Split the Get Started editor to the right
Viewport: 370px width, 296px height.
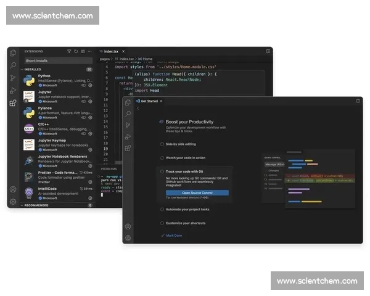(358, 101)
